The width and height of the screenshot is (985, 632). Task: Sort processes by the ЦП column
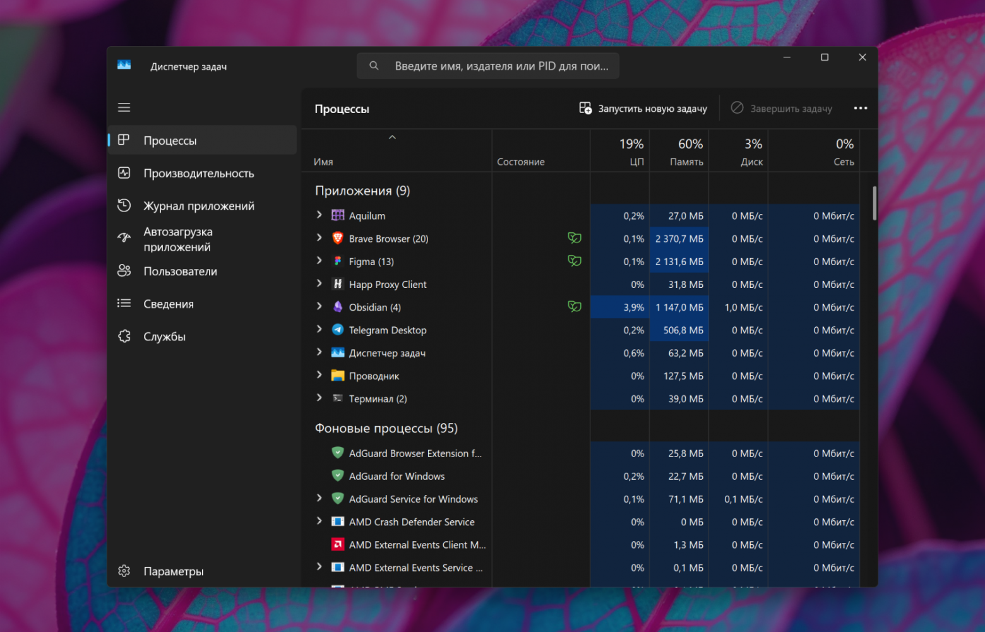point(620,152)
